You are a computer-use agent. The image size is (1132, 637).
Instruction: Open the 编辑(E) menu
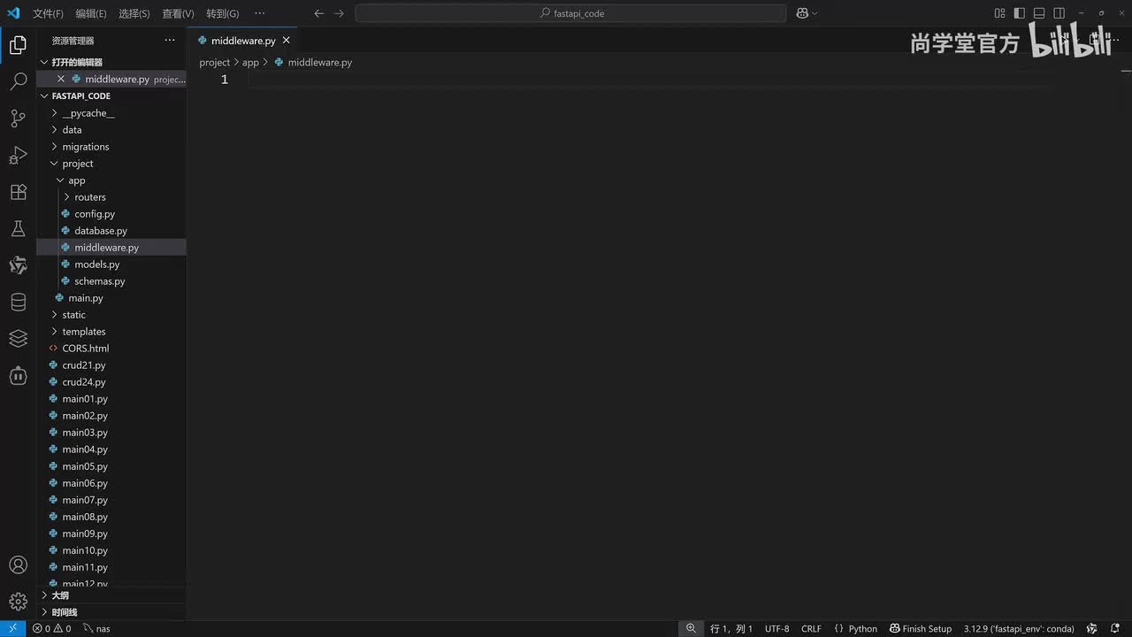[91, 13]
